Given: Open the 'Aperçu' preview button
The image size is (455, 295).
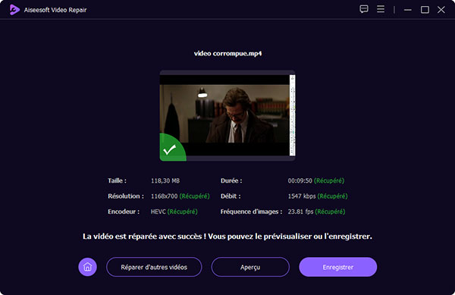Looking at the screenshot, I should point(250,267).
